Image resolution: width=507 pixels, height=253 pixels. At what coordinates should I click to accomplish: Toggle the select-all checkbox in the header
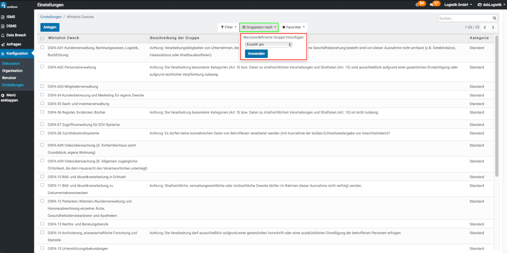coord(42,38)
